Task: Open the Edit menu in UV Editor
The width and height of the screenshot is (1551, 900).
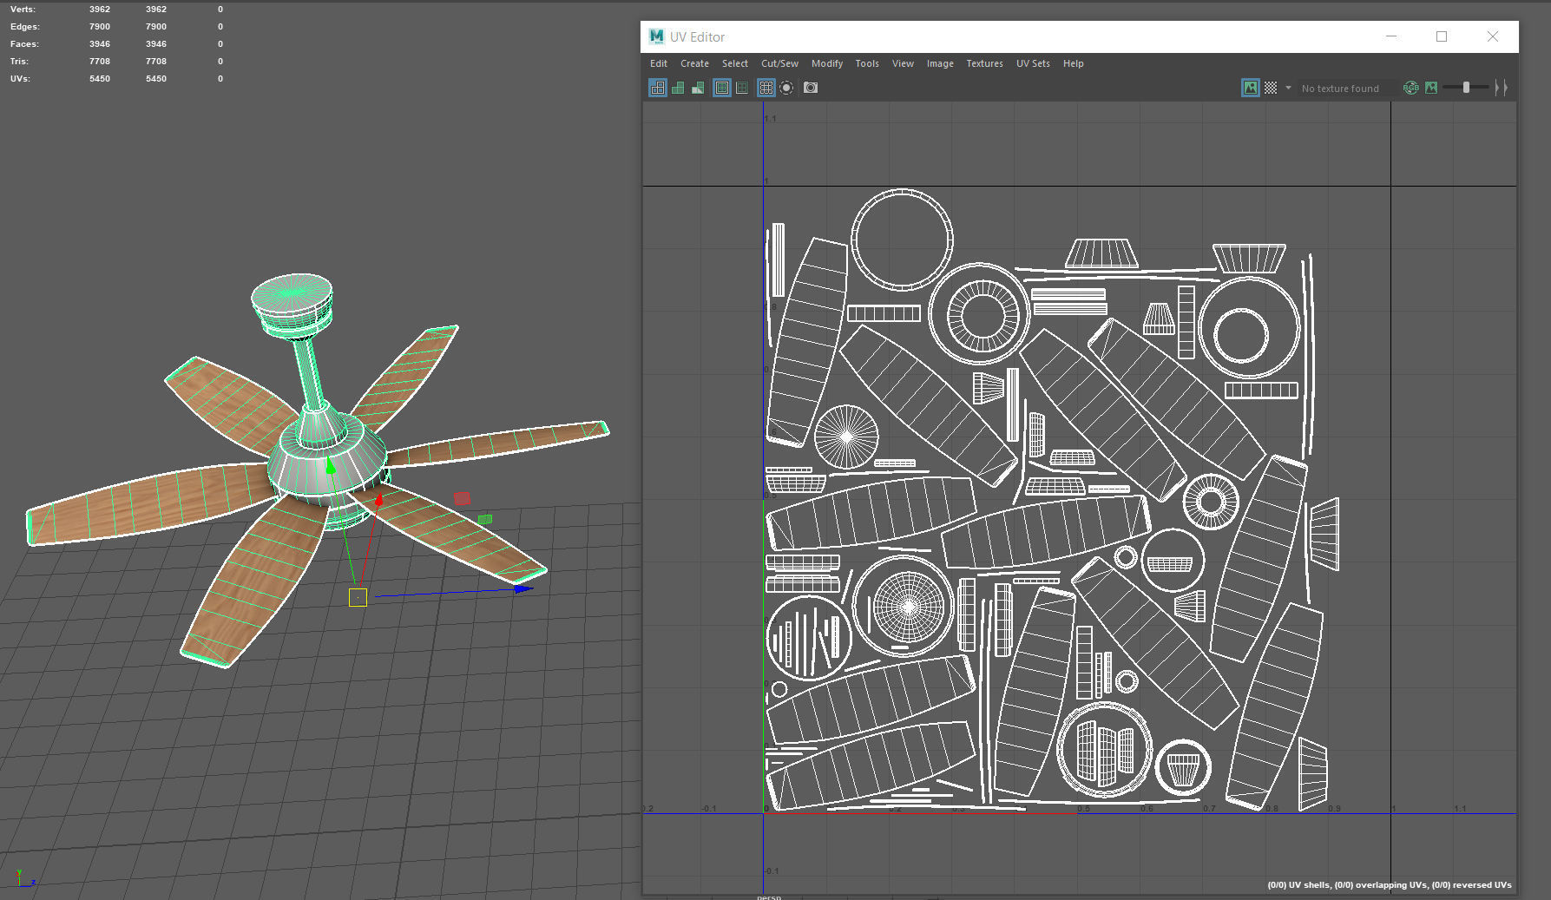Action: click(659, 63)
